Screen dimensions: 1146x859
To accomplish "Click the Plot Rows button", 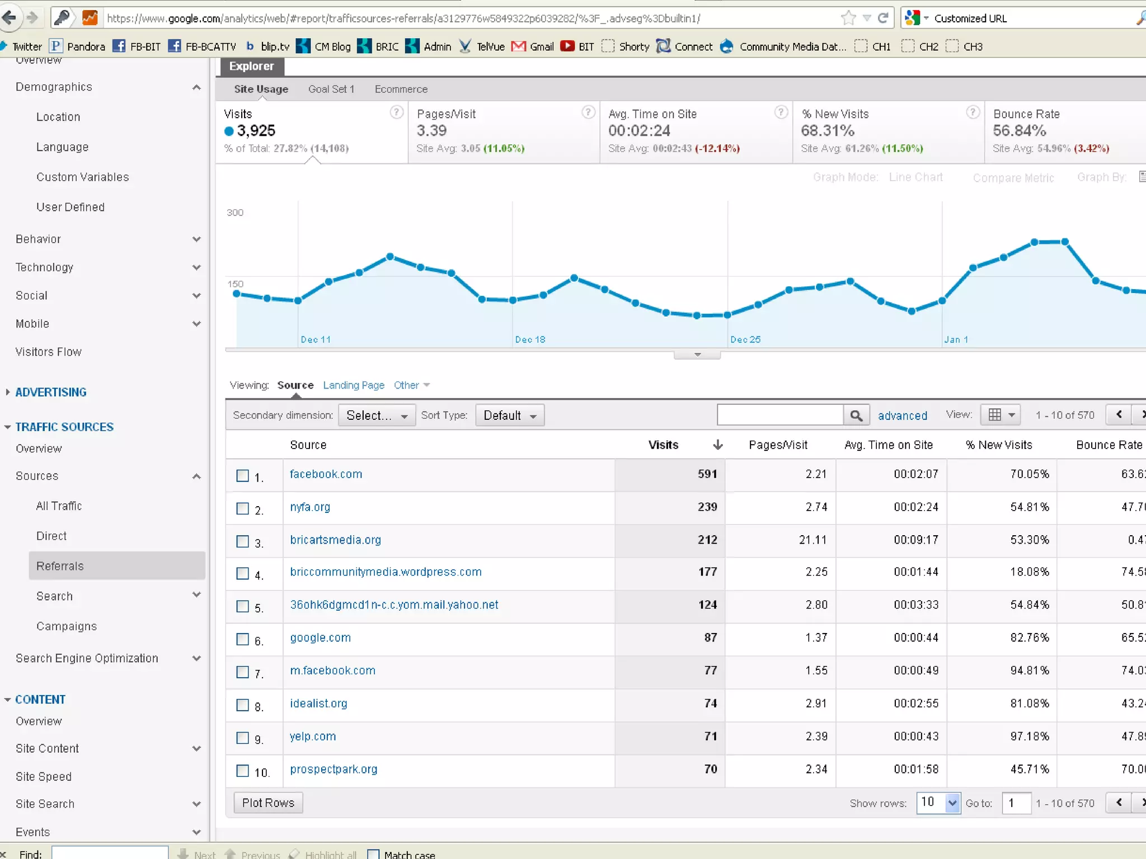I will (268, 803).
